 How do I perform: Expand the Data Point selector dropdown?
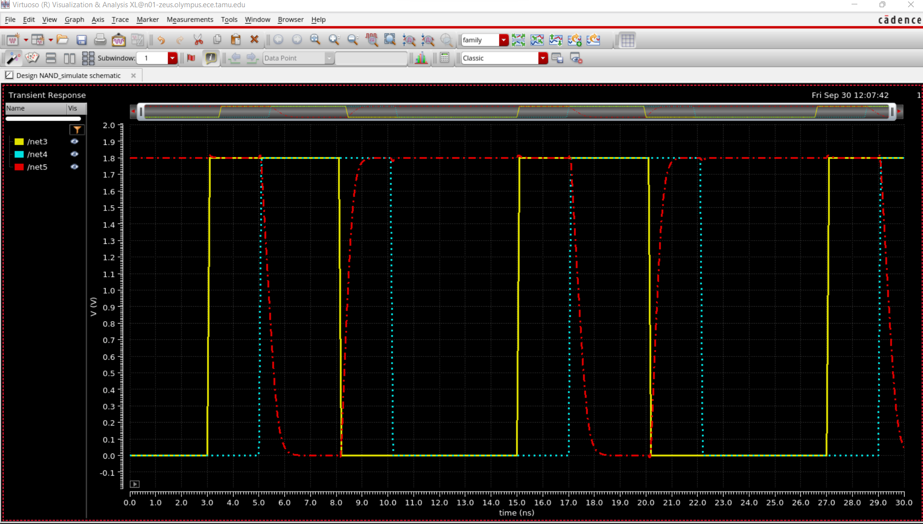(329, 58)
